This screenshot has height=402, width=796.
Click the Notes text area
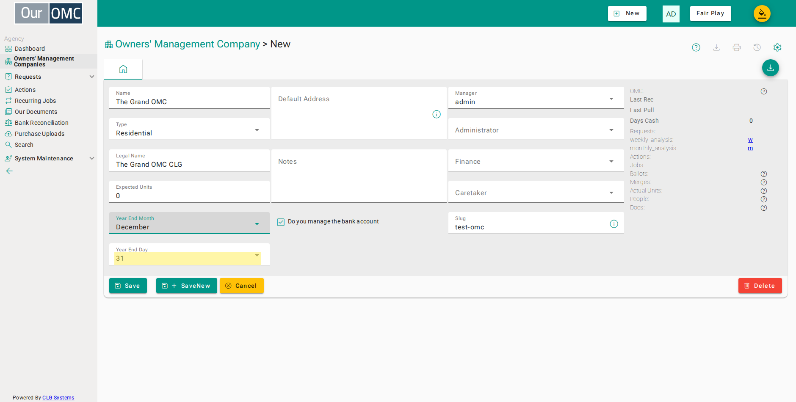[359, 176]
